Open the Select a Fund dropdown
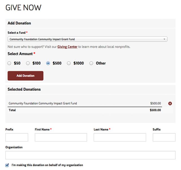Image resolution: width=181 pixels, height=170 pixels. pos(87,39)
